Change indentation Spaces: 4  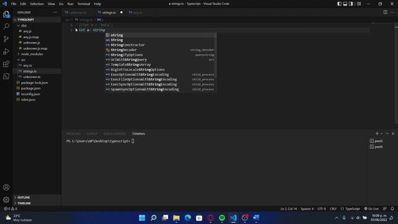[x=307, y=209]
